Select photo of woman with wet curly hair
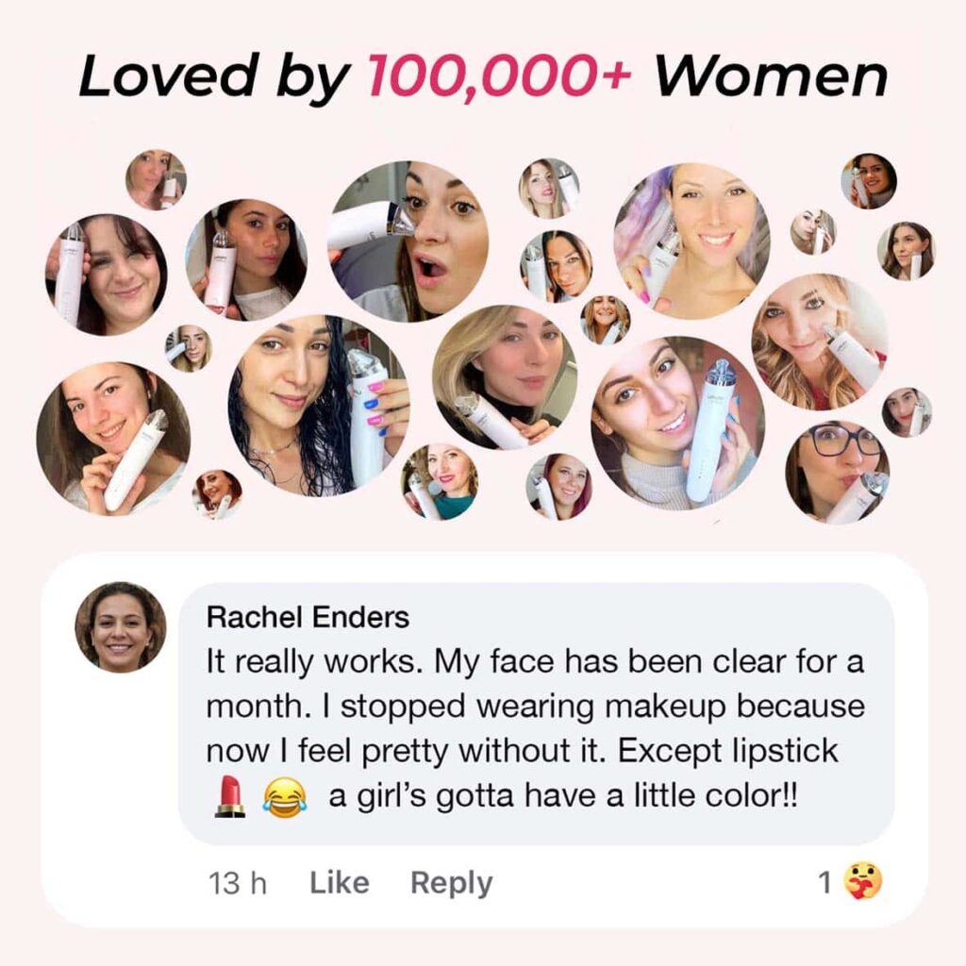Screen dimensions: 966x966 [x=319, y=406]
